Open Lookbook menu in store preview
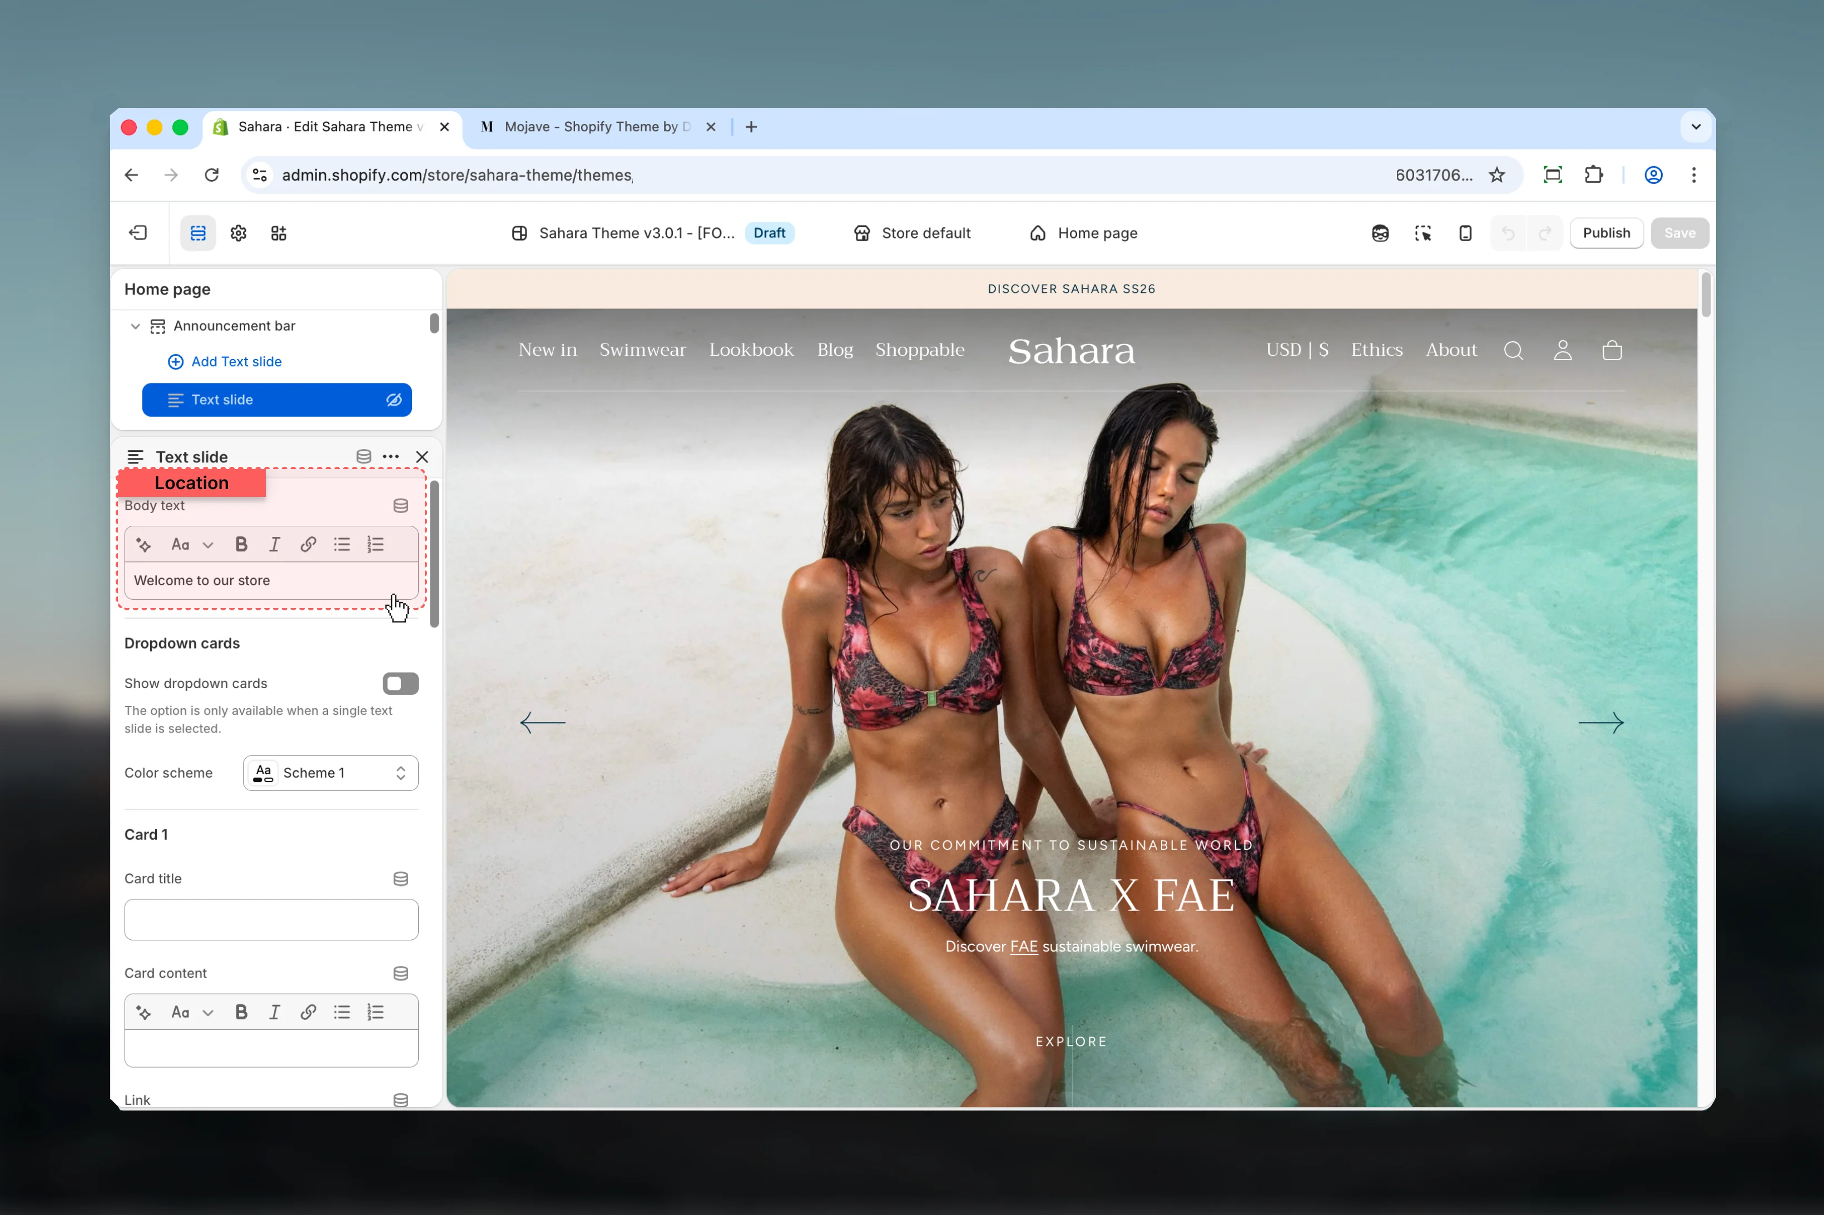The image size is (1824, 1215). pos(751,350)
